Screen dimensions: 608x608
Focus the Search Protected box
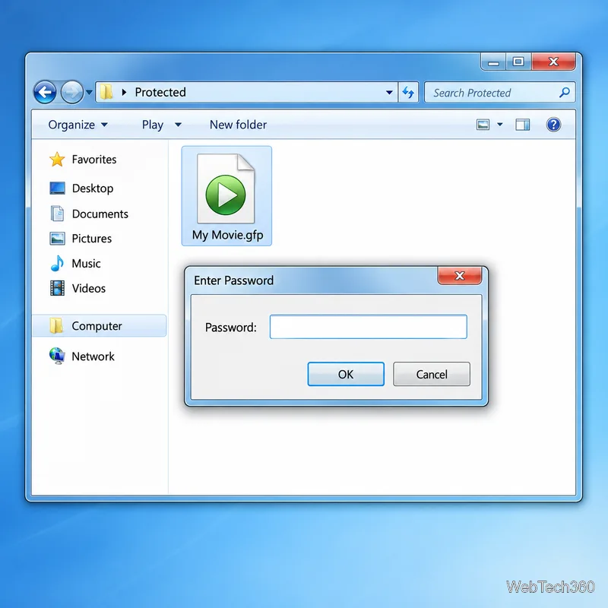click(499, 92)
